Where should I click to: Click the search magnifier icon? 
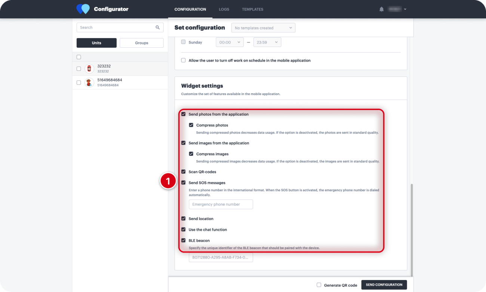[x=158, y=27]
